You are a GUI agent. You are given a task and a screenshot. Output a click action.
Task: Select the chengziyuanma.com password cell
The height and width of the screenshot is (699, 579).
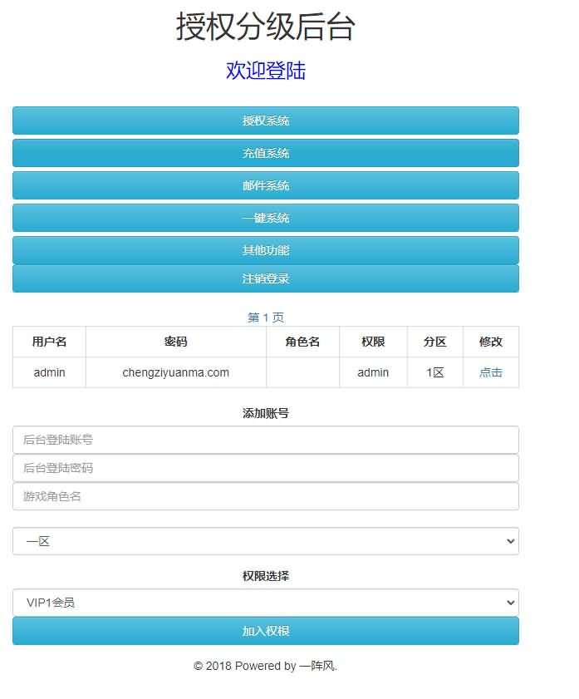pos(175,372)
